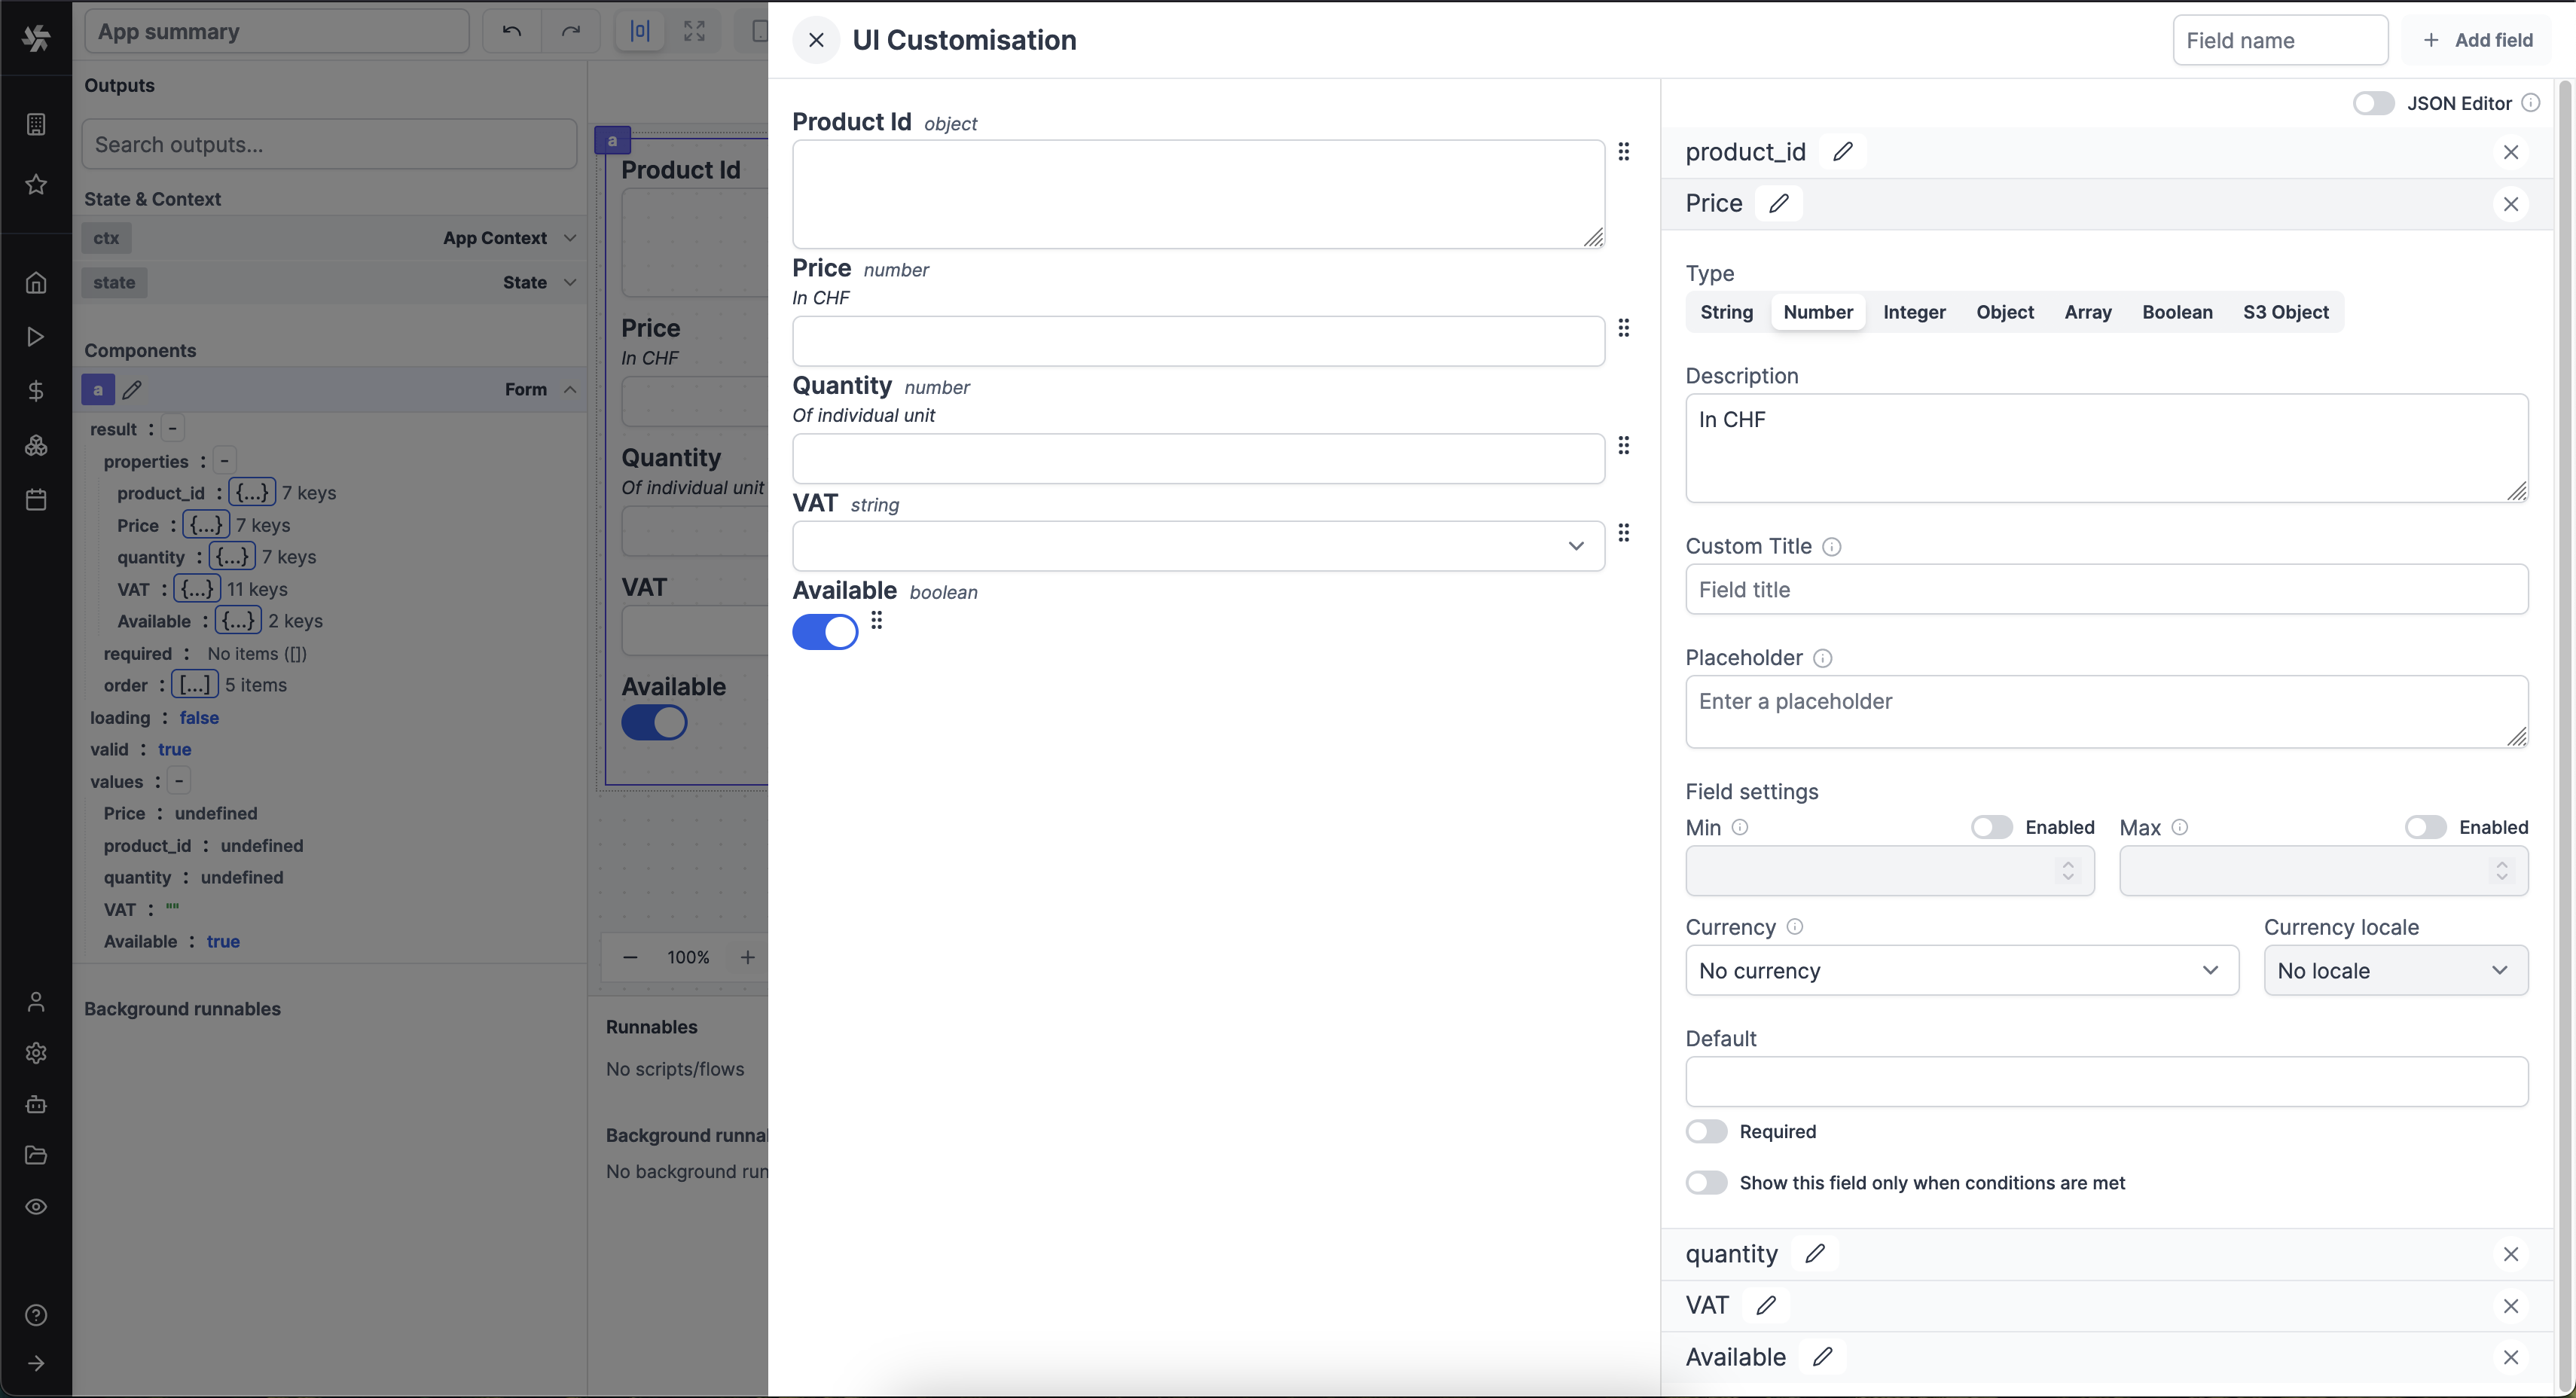Edit the component a id pencil

(x=132, y=389)
